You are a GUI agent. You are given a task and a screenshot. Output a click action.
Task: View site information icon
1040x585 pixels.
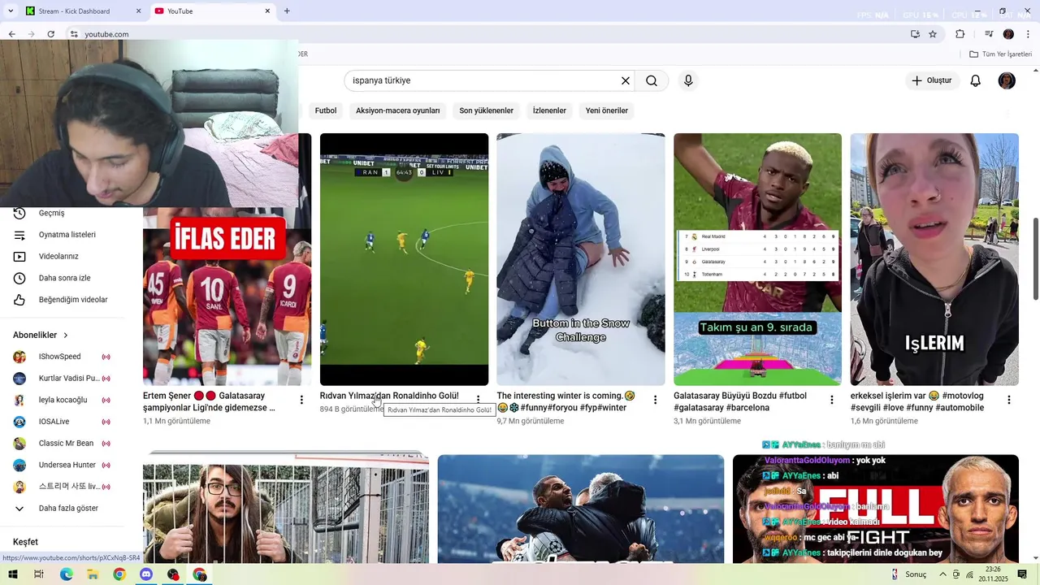pos(74,34)
